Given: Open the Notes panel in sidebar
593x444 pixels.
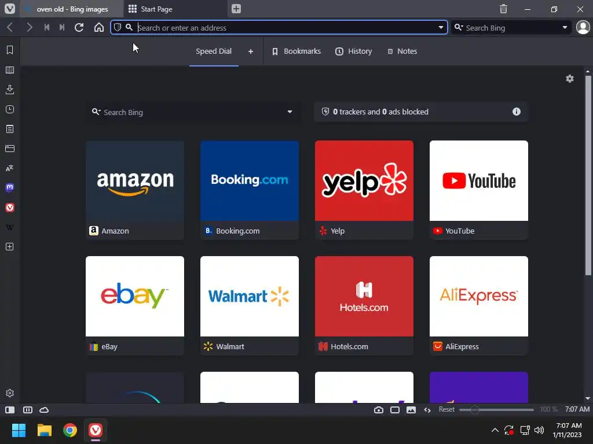Looking at the screenshot, I should 10,129.
